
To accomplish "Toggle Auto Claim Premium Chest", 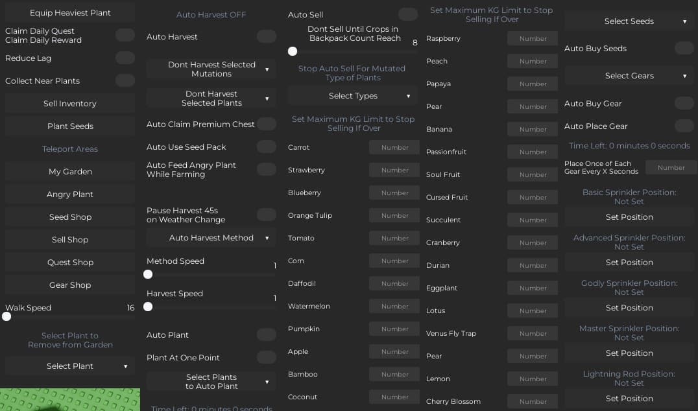I will [x=266, y=124].
